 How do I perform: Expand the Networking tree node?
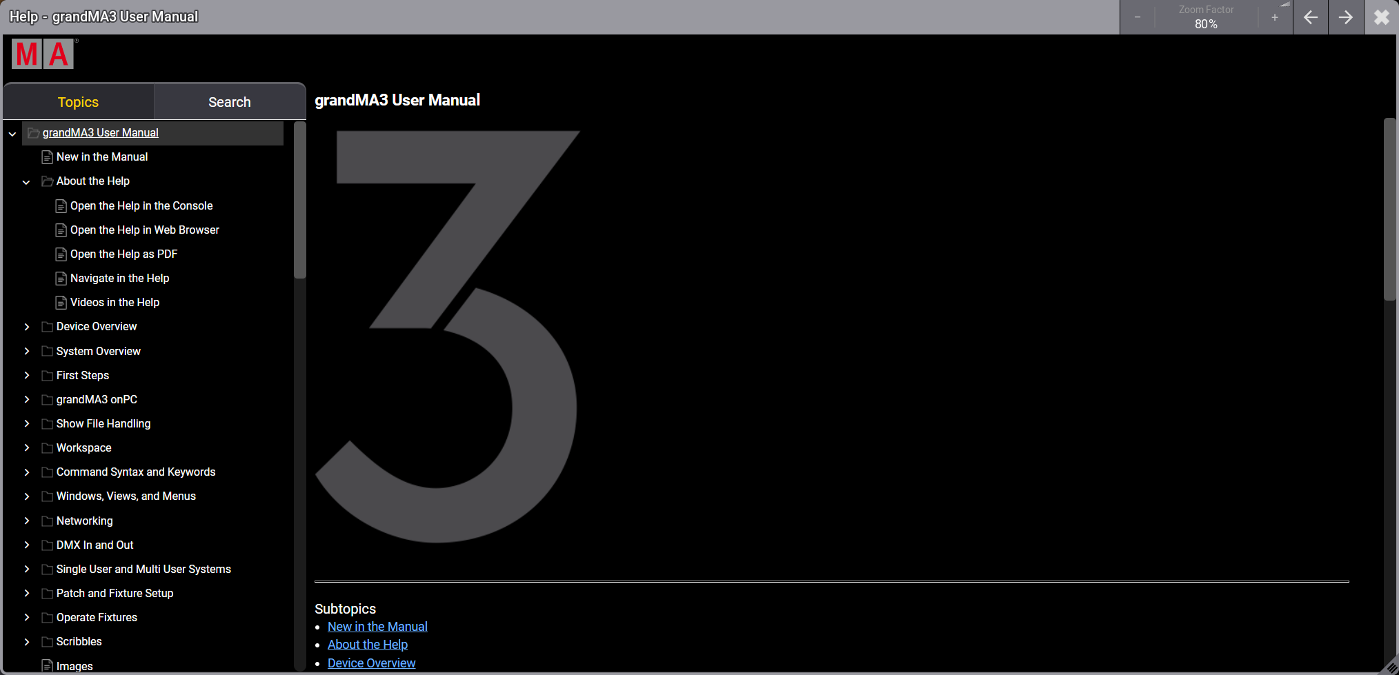click(x=26, y=521)
